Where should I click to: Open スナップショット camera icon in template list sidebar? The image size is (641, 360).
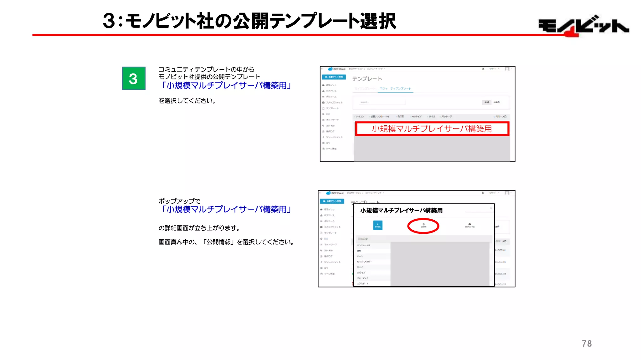click(x=323, y=102)
